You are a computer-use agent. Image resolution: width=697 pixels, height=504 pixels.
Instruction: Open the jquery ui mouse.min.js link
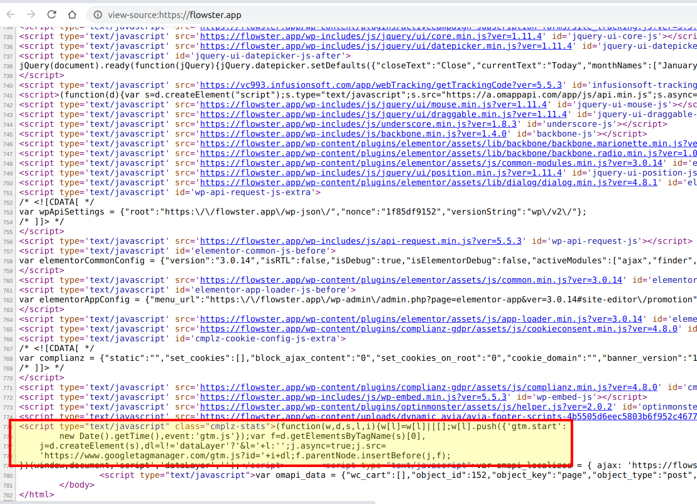tap(373, 105)
